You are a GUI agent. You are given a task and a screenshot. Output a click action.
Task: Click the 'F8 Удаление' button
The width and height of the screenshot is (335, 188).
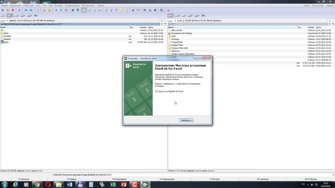pos(263,179)
